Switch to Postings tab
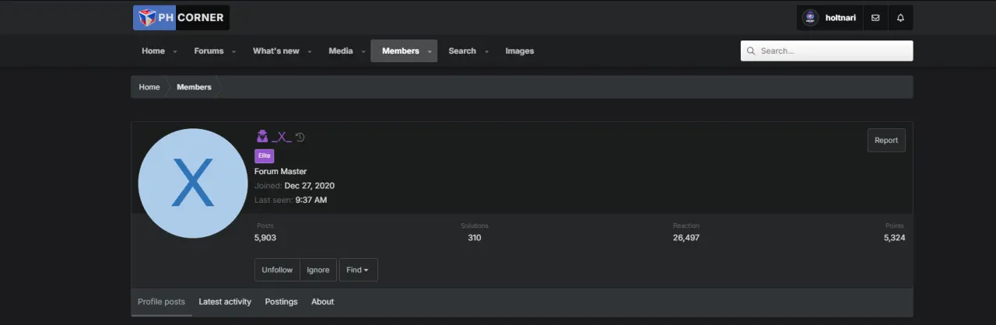 [281, 302]
